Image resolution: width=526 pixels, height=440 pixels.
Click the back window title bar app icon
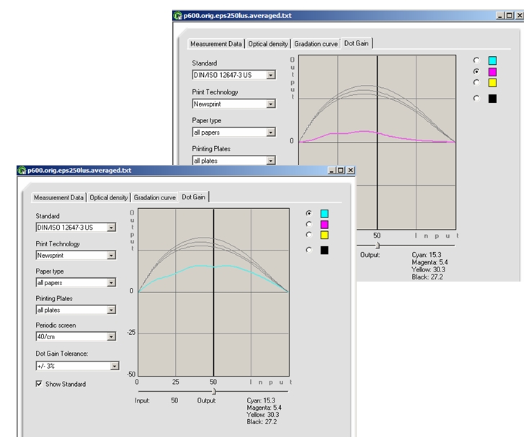[x=178, y=15]
